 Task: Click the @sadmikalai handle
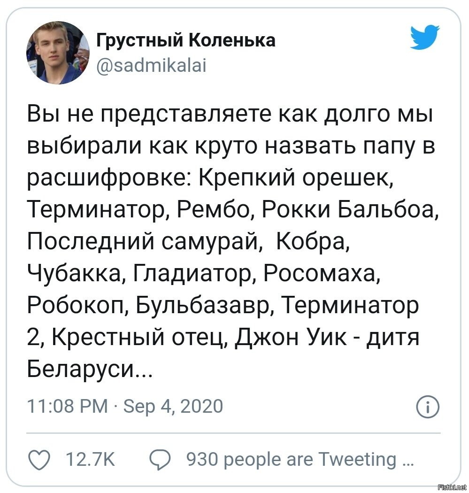pos(151,66)
